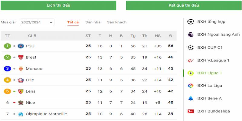
Task: Click the Premier League lion icon
Action: (x=191, y=34)
